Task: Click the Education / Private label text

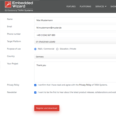Action: 68,49
